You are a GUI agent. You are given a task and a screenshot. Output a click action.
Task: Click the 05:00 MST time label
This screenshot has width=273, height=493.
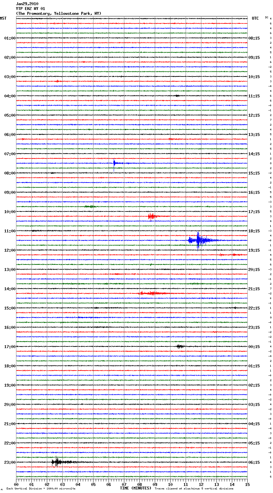click(10, 115)
